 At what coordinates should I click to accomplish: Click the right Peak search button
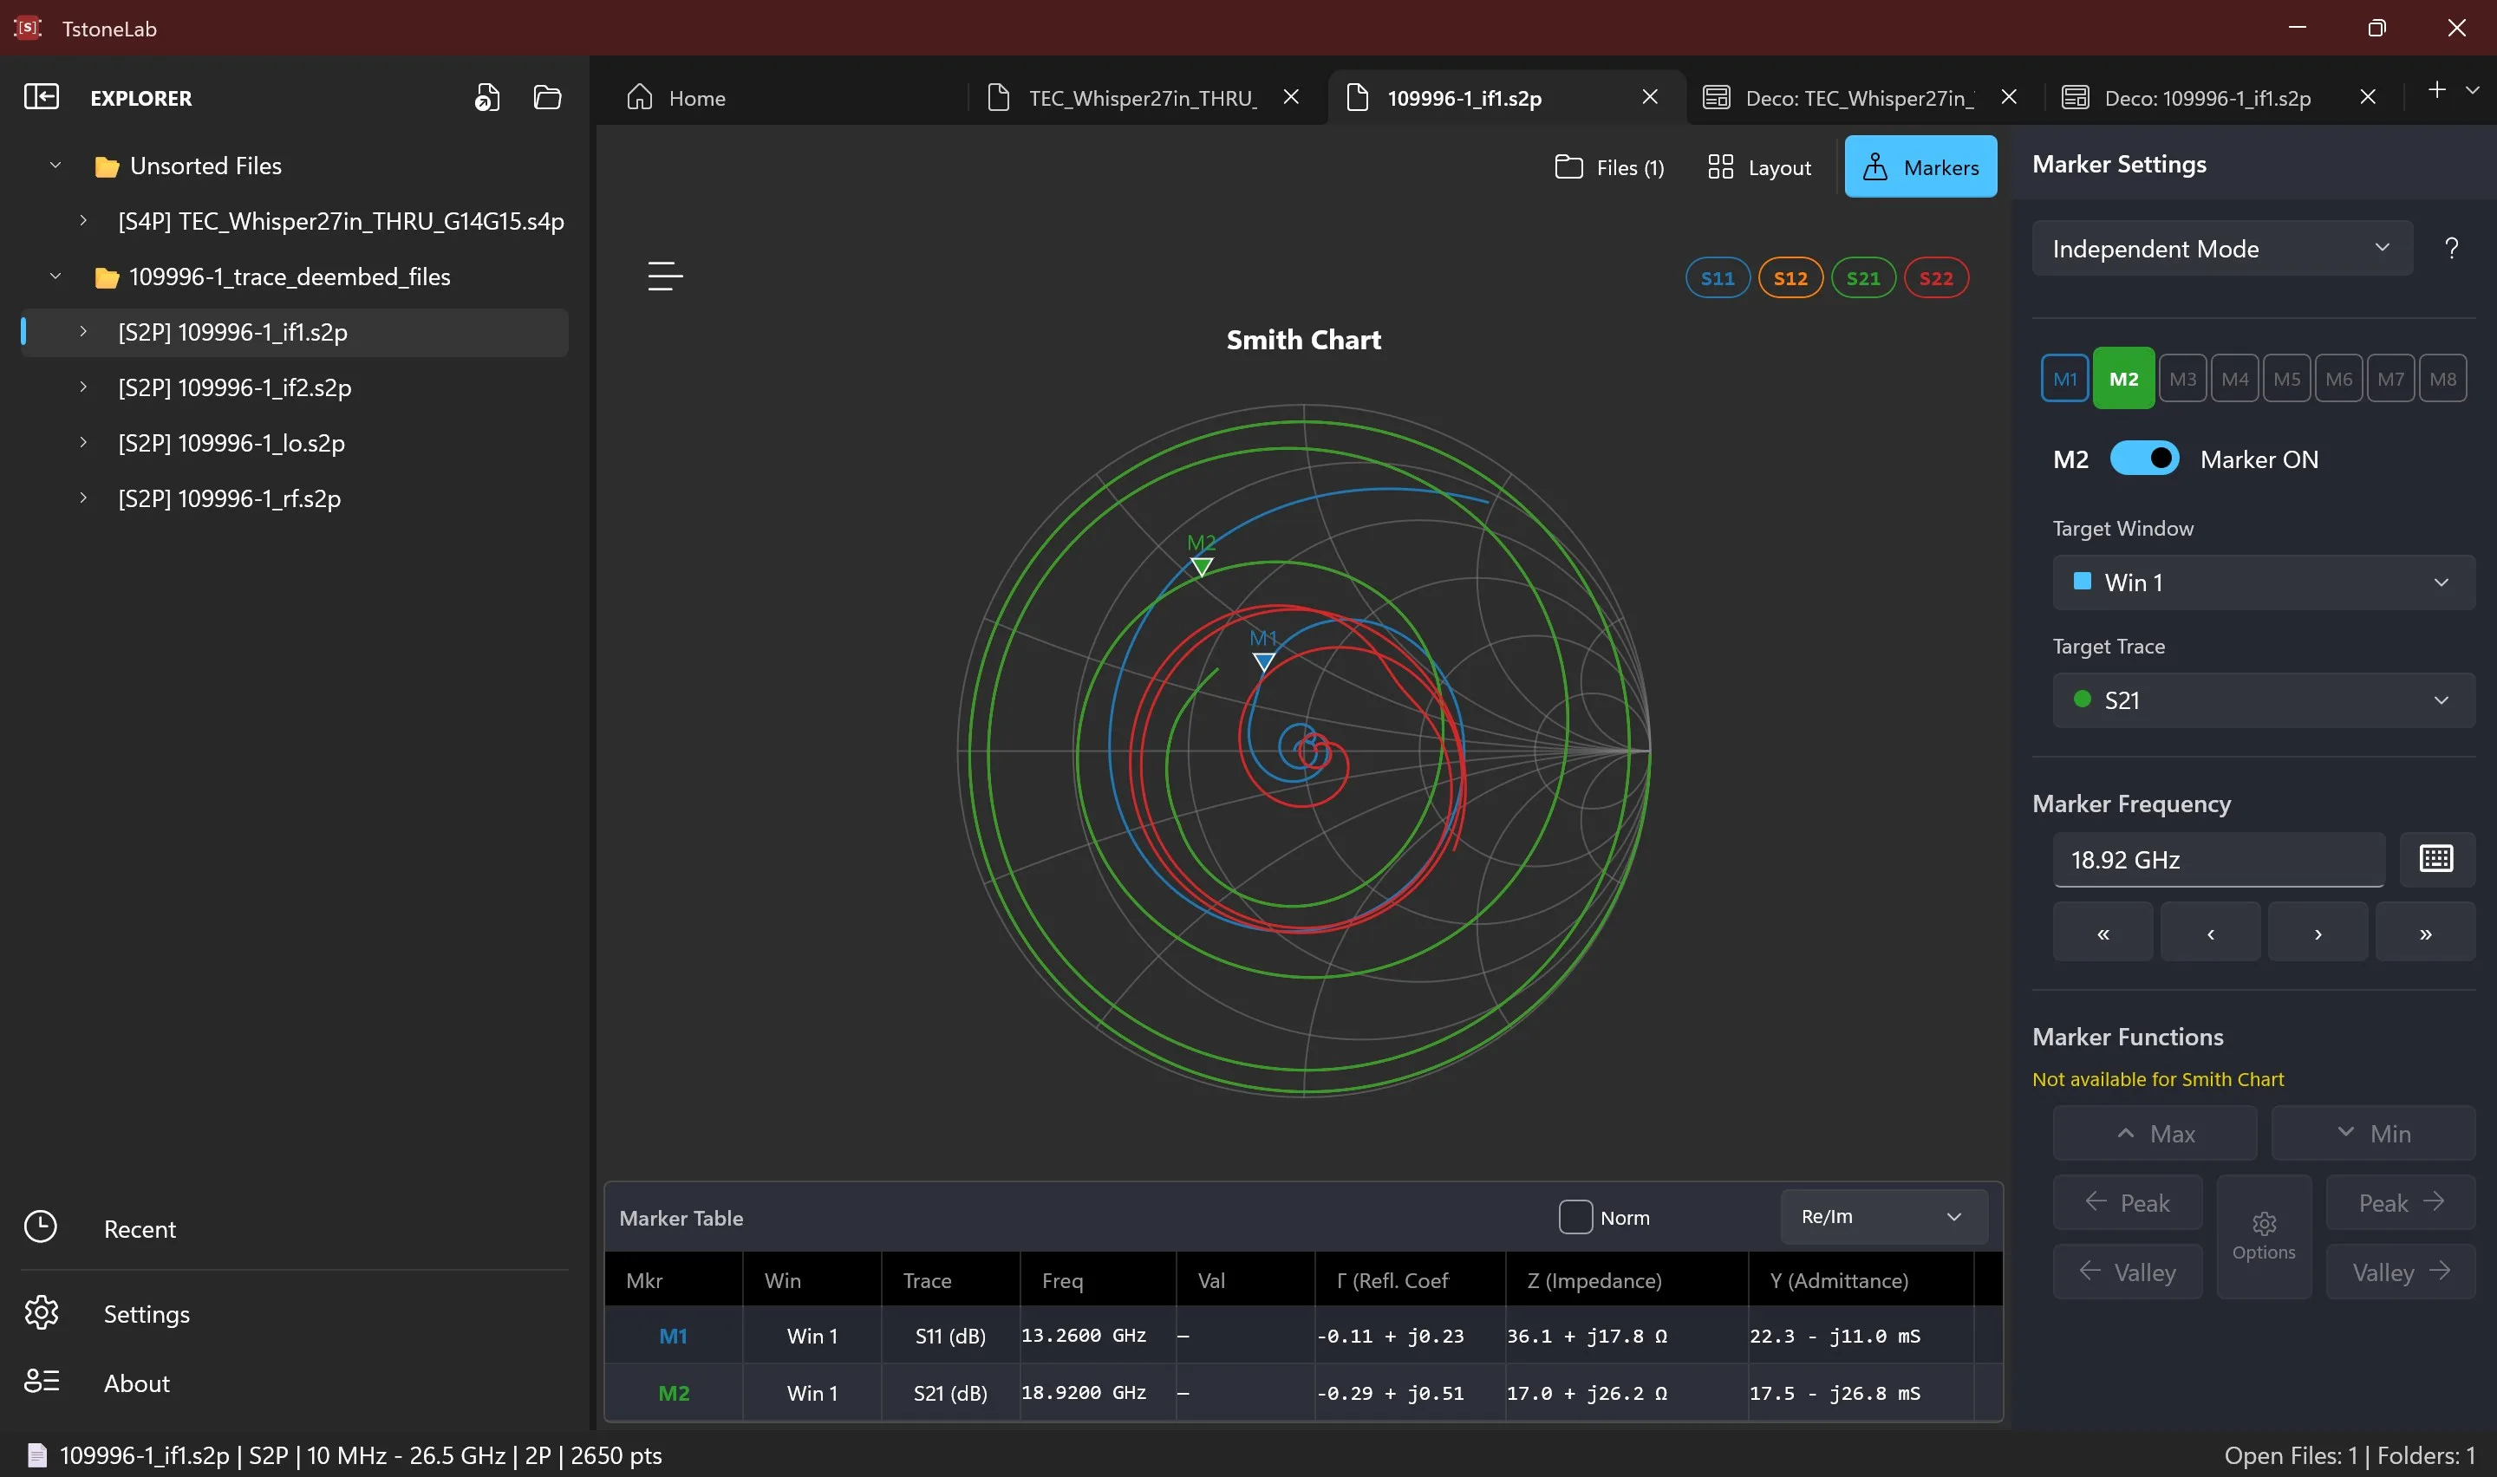tap(2400, 1202)
